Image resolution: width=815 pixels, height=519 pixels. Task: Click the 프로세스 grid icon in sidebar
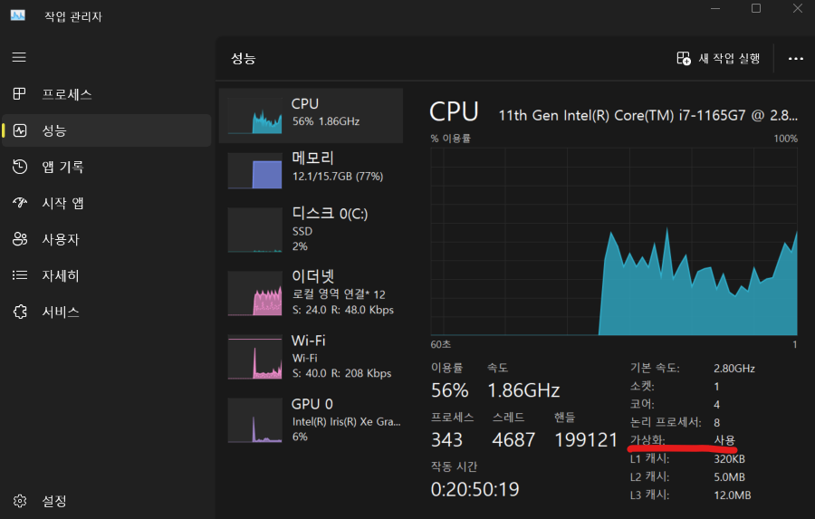pyautogui.click(x=19, y=94)
